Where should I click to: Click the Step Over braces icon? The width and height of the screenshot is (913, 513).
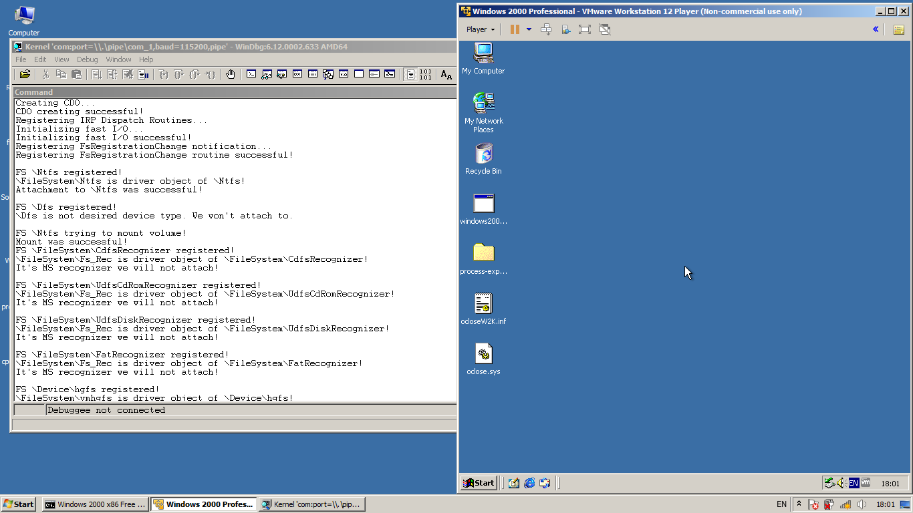[179, 74]
